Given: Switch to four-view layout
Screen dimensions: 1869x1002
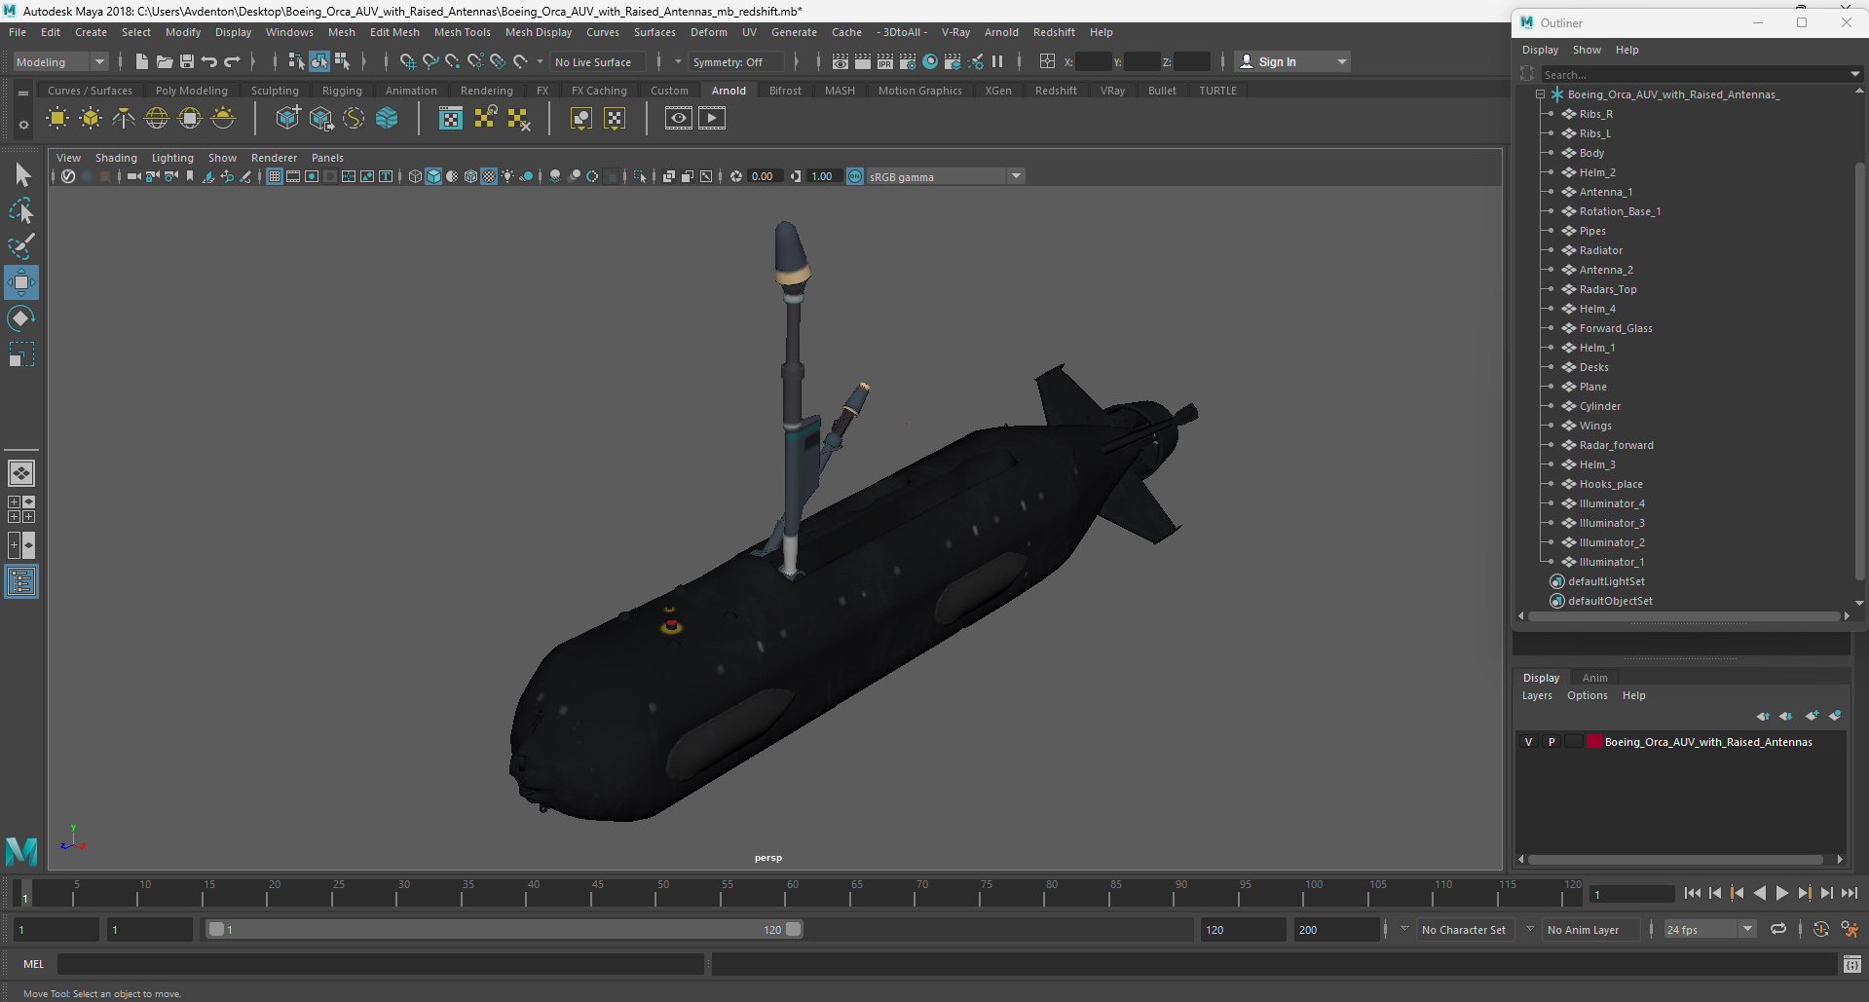Looking at the screenshot, I should 21,509.
